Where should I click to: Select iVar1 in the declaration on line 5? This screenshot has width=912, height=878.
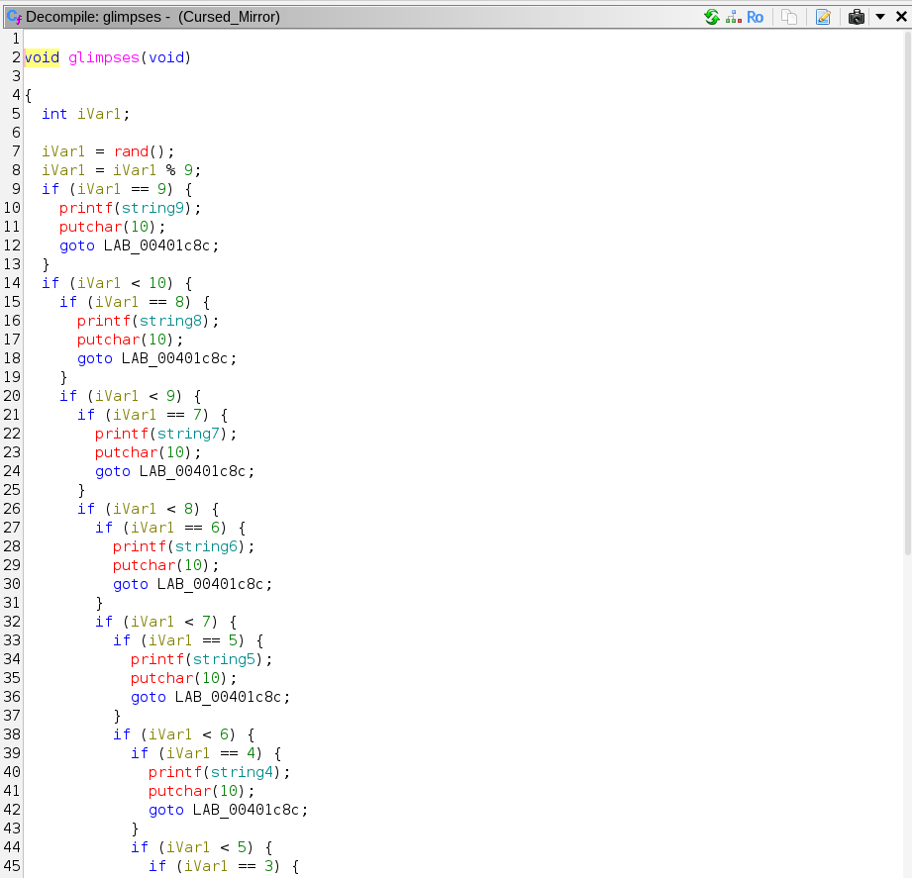[99, 114]
